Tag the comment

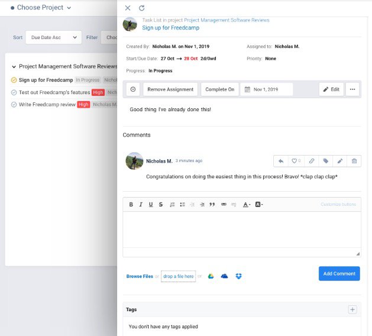click(x=326, y=161)
